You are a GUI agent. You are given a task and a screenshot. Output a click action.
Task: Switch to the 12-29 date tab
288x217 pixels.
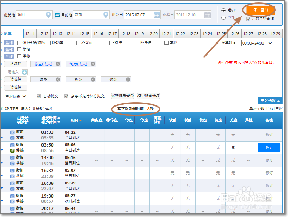coord(276,34)
